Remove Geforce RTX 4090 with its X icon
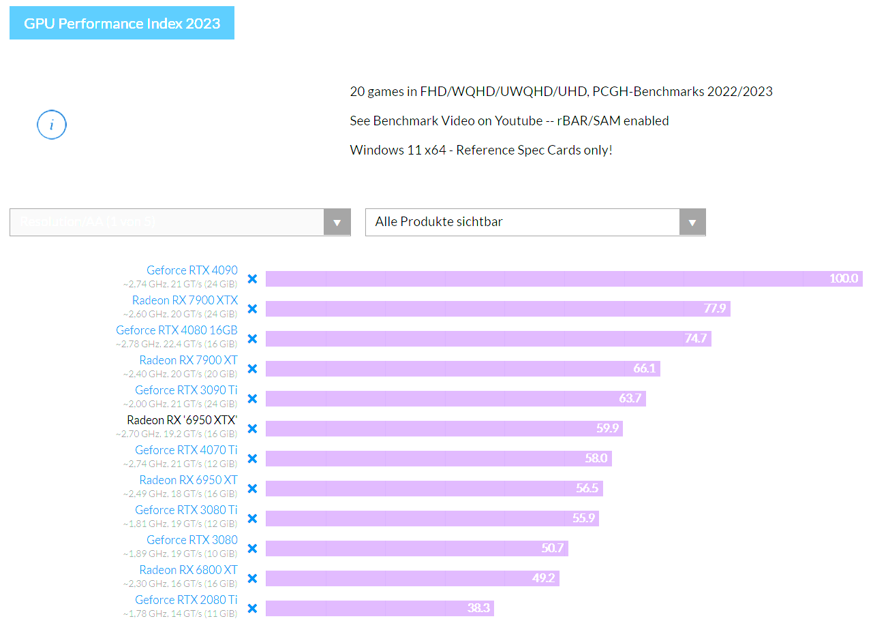This screenshot has height=621, width=873. (252, 278)
